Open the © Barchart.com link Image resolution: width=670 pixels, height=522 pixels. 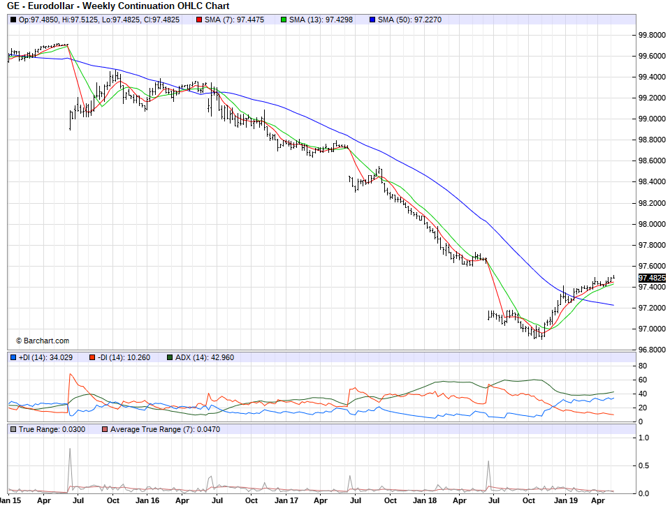pyautogui.click(x=42, y=341)
